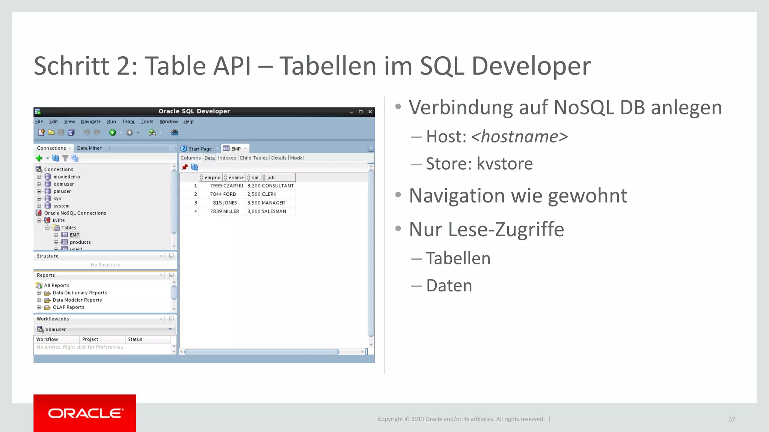Refresh the Connections panel tree

pos(56,158)
